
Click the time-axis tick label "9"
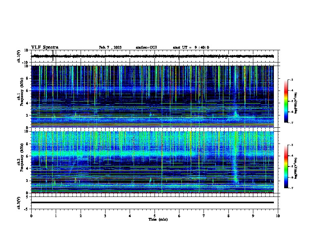[253, 216]
